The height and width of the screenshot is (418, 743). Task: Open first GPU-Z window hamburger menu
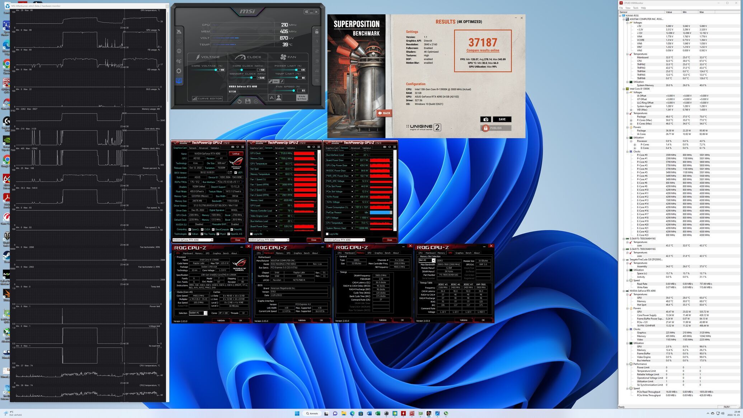click(243, 147)
